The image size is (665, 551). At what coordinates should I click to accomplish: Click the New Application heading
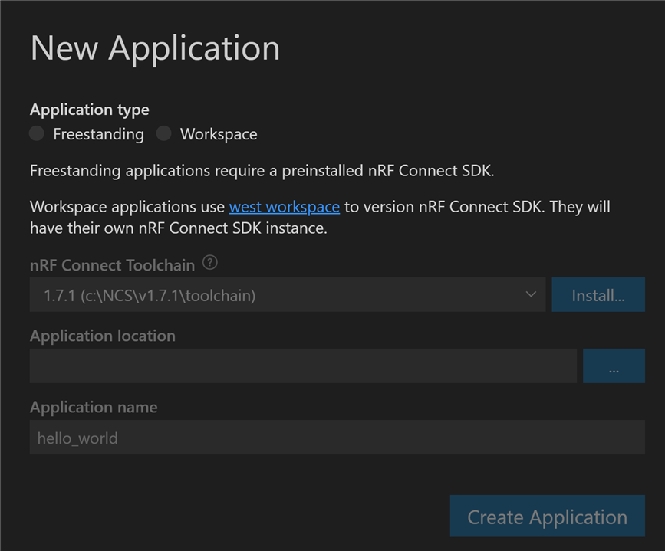[x=155, y=48]
